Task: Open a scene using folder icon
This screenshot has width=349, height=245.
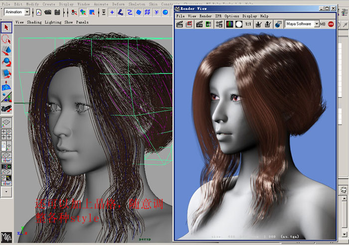Action: (x=48, y=12)
